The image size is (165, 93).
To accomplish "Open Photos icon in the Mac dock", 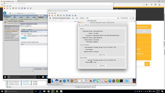I will 91,81.
